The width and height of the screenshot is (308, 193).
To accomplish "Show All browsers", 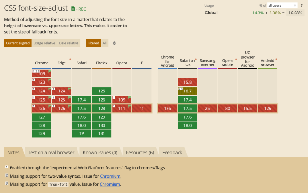I will [x=105, y=43].
